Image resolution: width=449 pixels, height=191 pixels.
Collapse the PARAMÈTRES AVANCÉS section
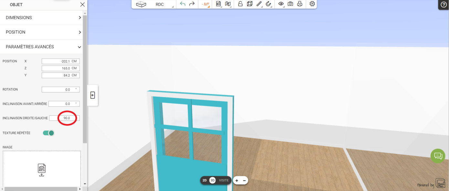(41, 47)
